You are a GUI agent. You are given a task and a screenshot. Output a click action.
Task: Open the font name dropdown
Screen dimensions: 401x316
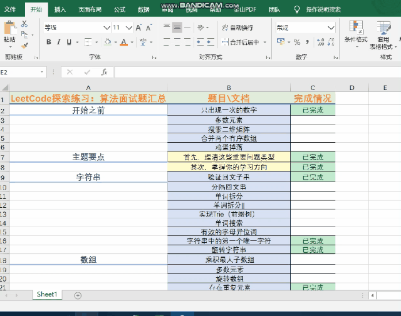click(x=107, y=28)
